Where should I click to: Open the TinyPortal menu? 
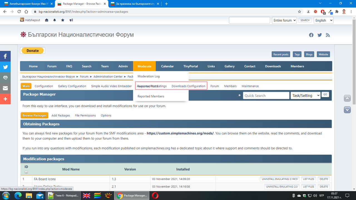pos(191,66)
